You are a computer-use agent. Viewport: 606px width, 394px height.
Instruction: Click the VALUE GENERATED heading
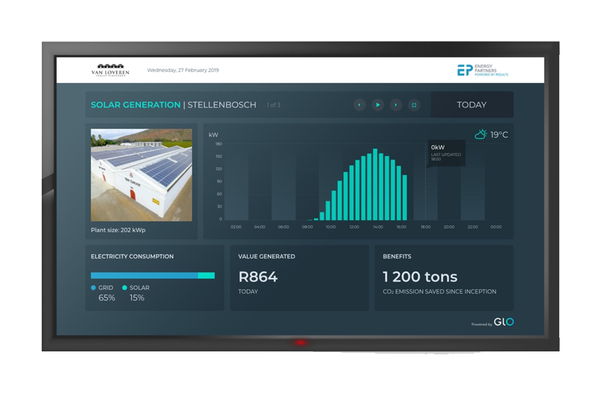267,256
